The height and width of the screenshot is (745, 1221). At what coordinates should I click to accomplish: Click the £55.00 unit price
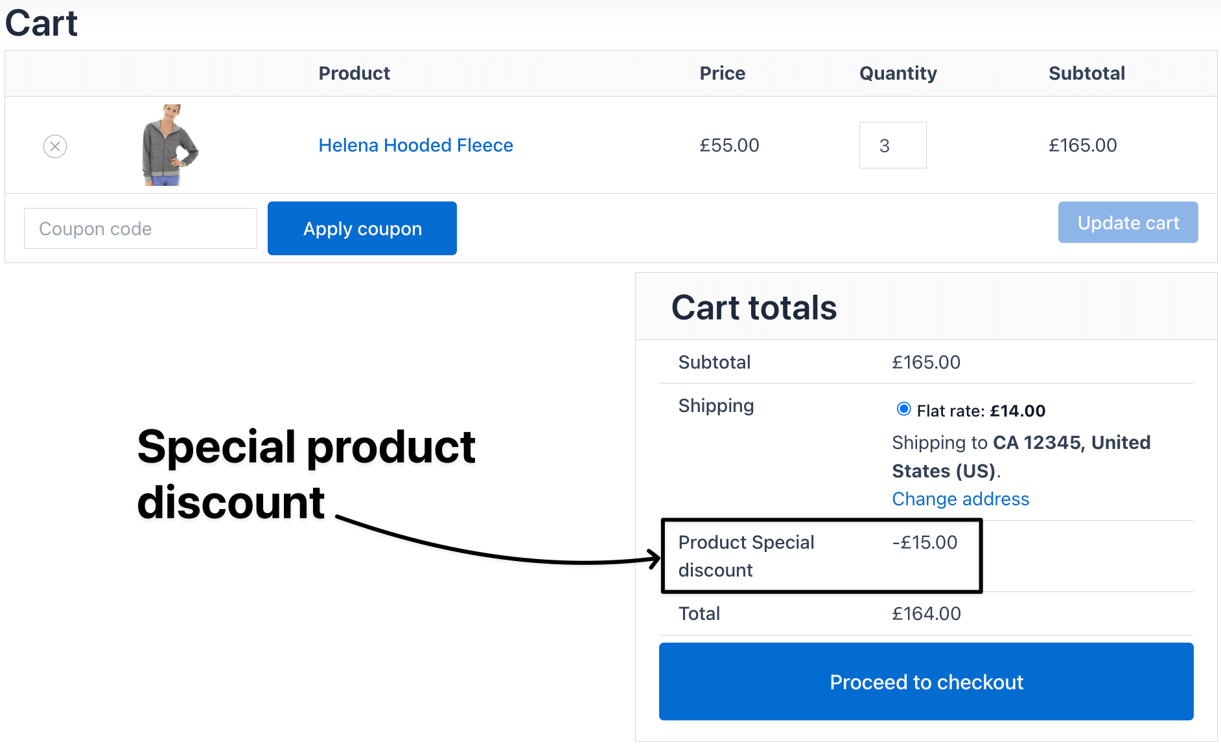click(x=729, y=145)
